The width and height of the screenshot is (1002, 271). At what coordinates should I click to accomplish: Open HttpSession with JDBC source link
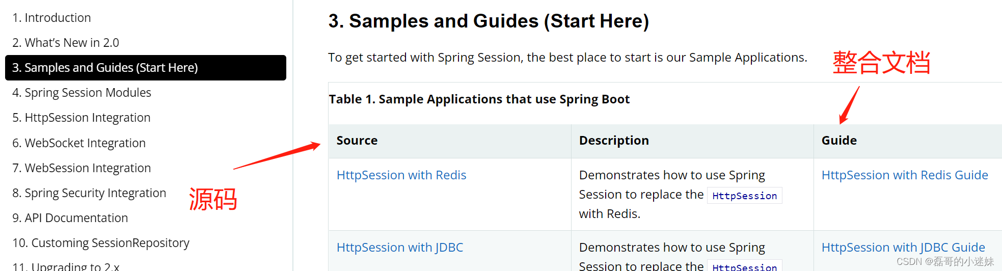[400, 248]
